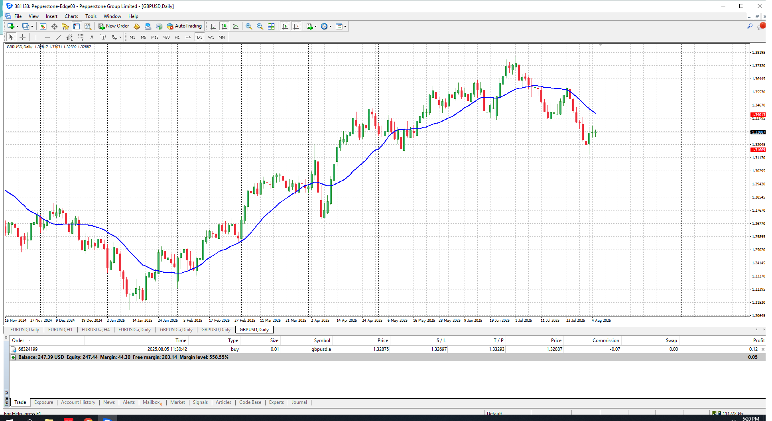The image size is (772, 421).
Task: Switch to the H4 timeframe
Action: pyautogui.click(x=188, y=37)
